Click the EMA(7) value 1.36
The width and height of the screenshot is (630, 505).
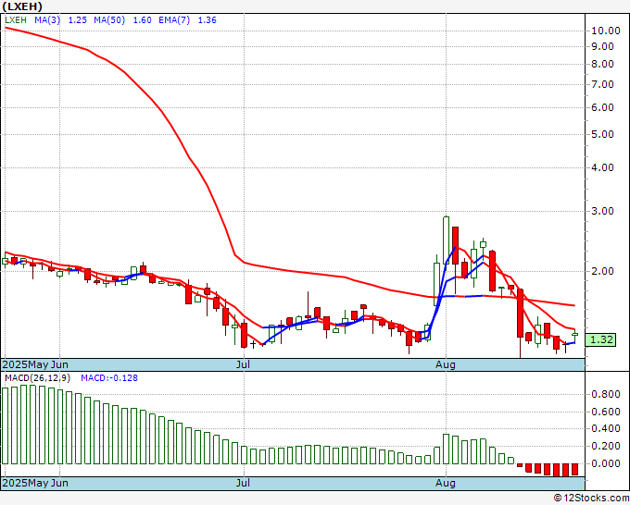(207, 20)
